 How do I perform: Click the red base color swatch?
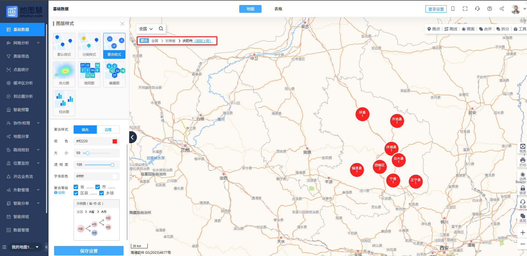pyautogui.click(x=115, y=141)
